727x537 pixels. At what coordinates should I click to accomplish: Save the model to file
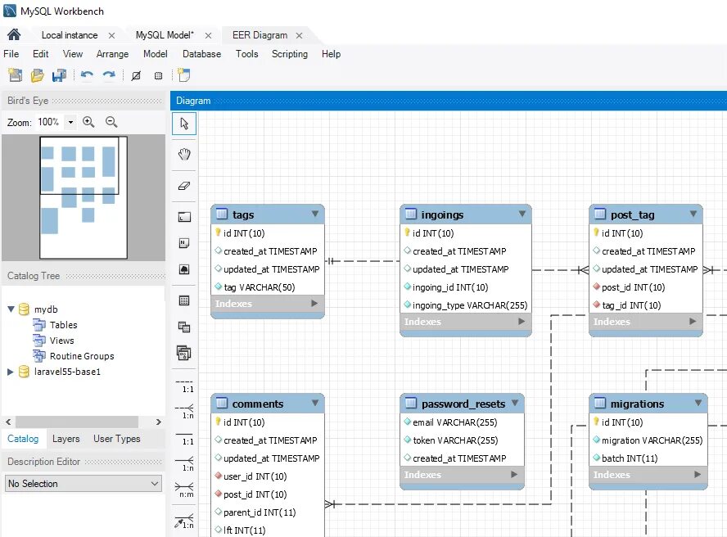(x=59, y=75)
